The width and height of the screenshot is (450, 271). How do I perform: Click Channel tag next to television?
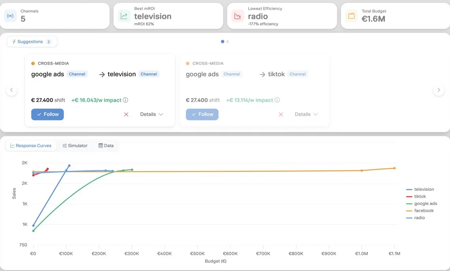pyautogui.click(x=149, y=74)
